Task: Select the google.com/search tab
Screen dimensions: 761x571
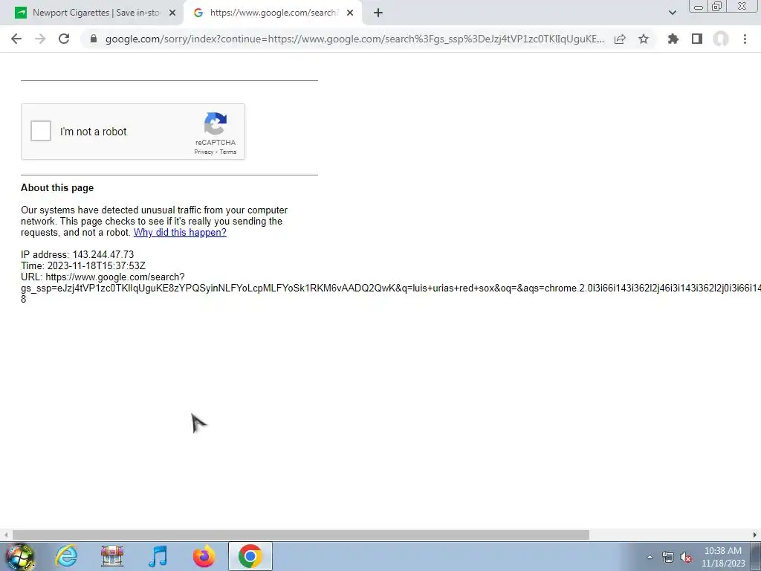Action: 273,13
